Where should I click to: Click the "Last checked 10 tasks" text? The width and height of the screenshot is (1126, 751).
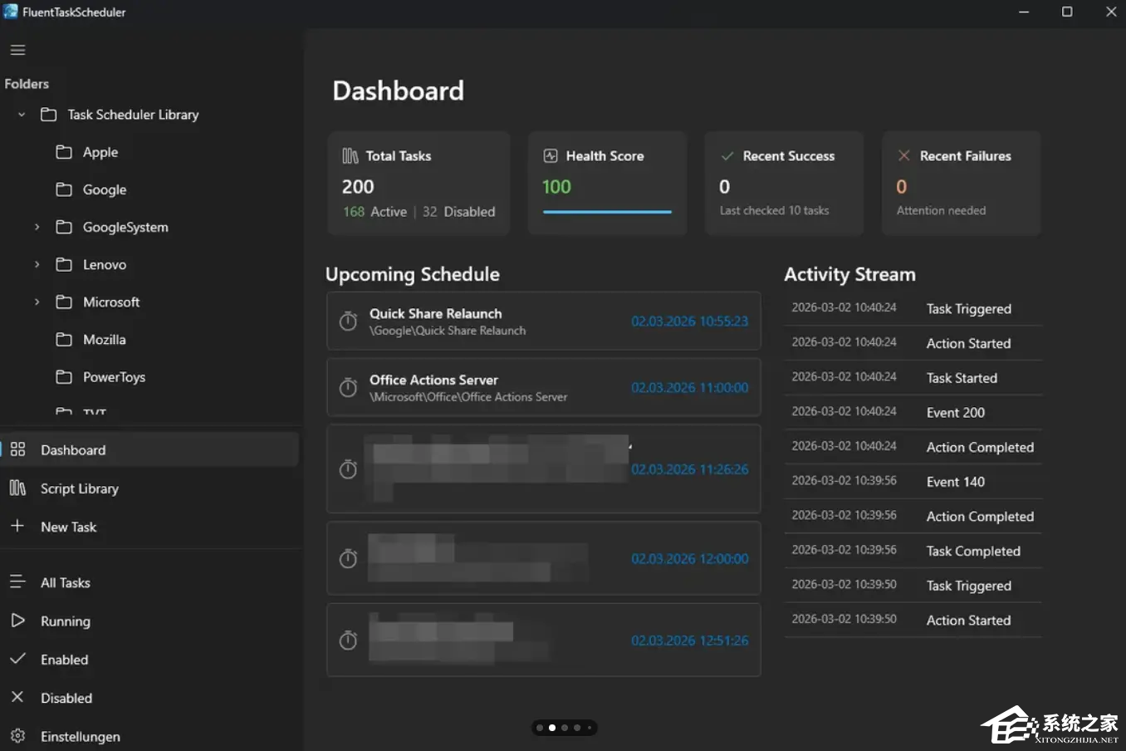(x=774, y=210)
